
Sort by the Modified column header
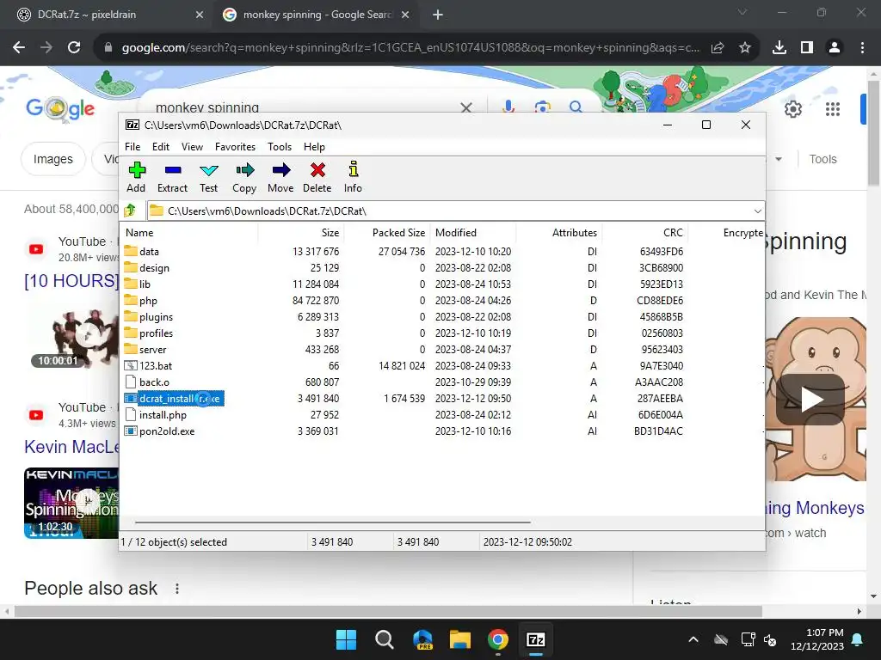[473, 232]
